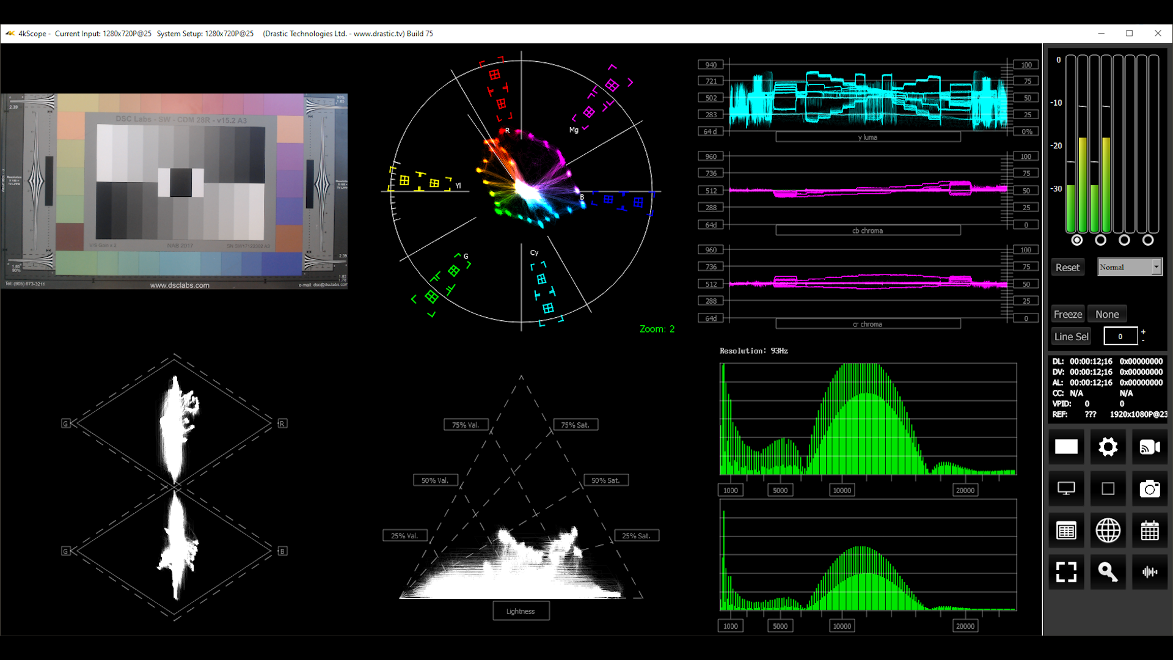Click the DSC Labs test chart video preview
The image size is (1173, 660).
pos(174,191)
